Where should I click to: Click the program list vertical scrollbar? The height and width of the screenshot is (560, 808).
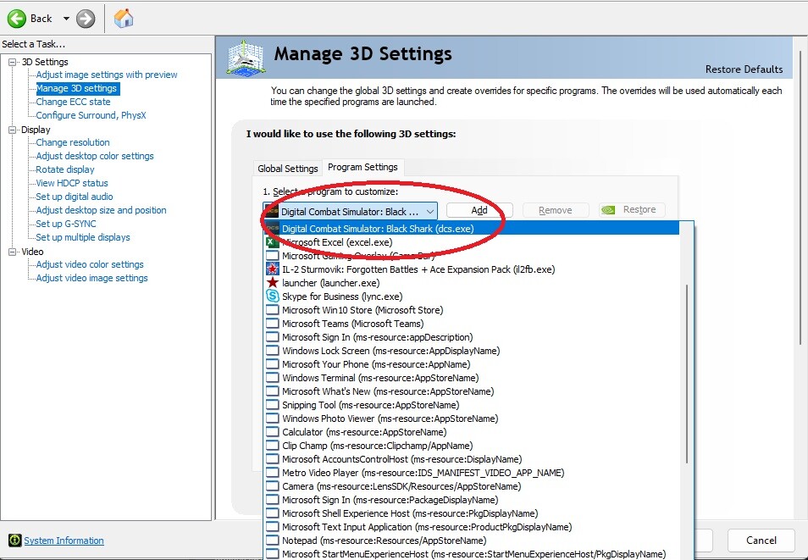[x=687, y=374]
